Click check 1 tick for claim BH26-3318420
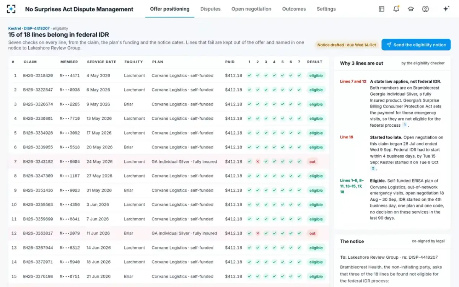Image resolution: width=459 pixels, height=287 pixels. 249,75
